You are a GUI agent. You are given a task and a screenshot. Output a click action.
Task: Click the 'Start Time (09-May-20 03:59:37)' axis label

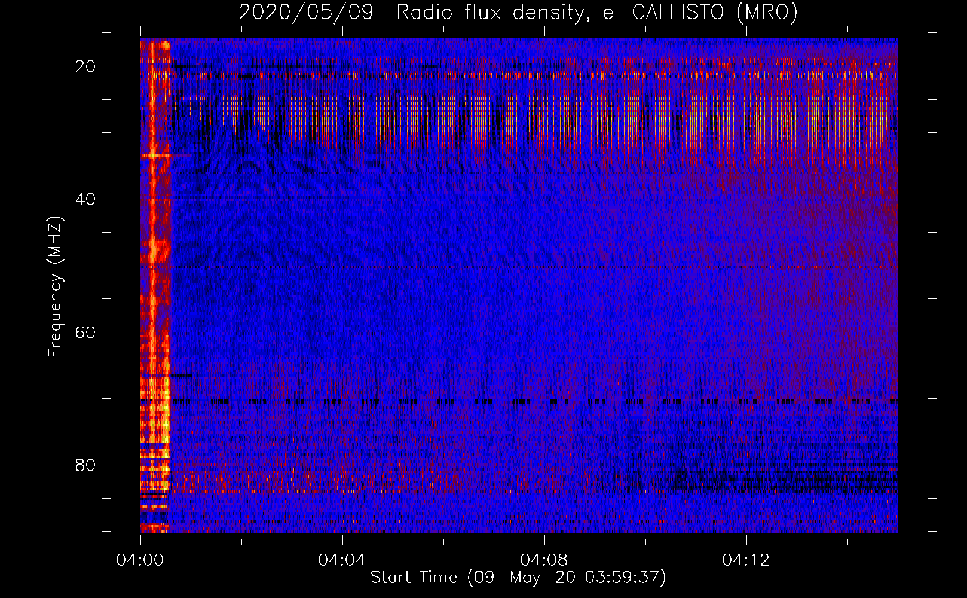coord(518,578)
